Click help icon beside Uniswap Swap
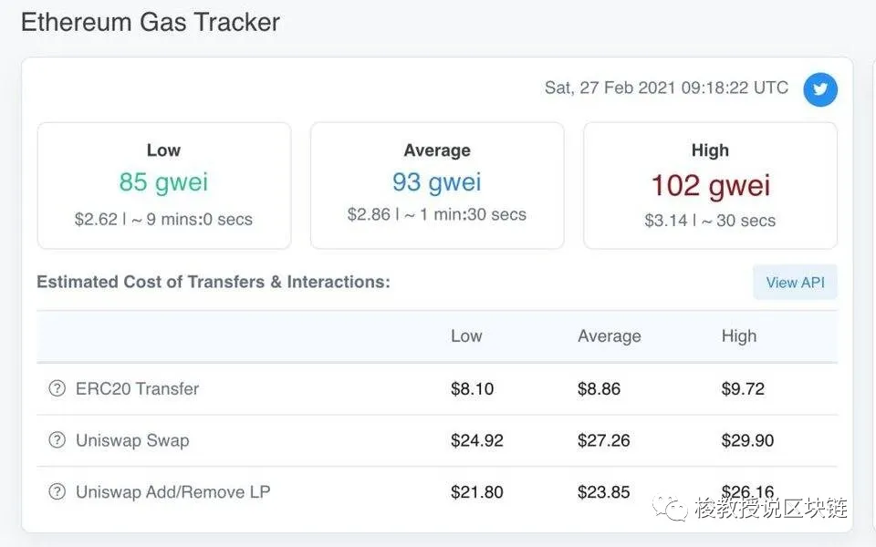Image resolution: width=876 pixels, height=547 pixels. (x=57, y=439)
